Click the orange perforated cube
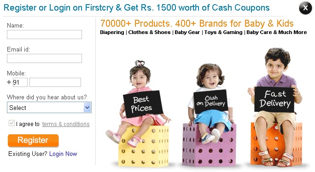 (x=276, y=144)
